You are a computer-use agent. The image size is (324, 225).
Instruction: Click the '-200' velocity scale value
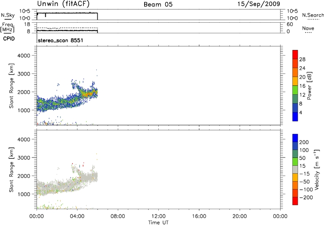tap(306, 197)
